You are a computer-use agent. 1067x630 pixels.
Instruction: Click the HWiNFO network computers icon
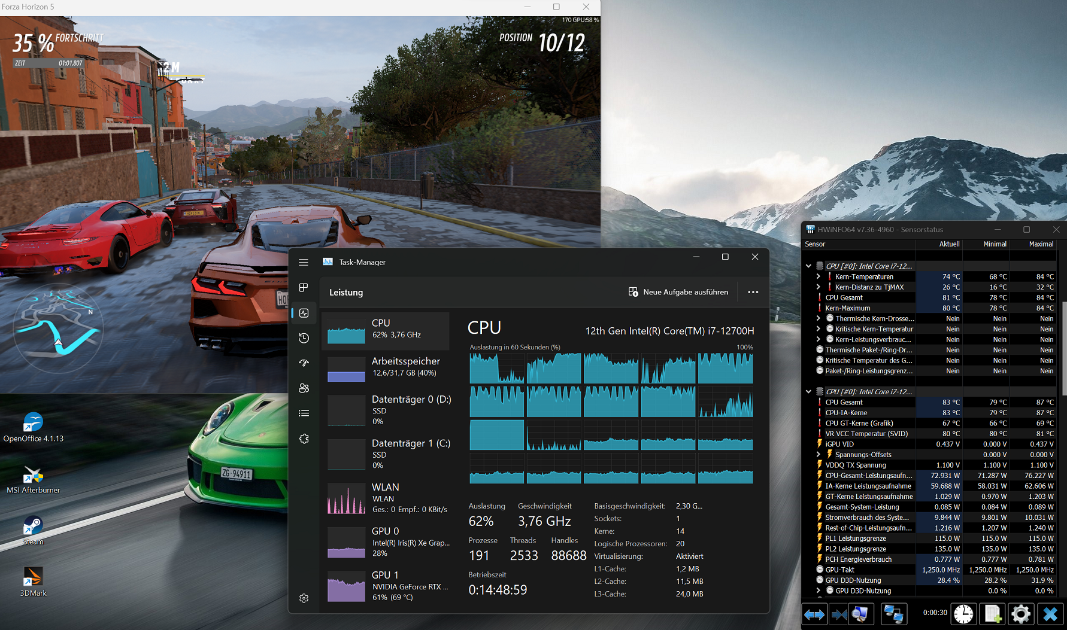point(894,614)
